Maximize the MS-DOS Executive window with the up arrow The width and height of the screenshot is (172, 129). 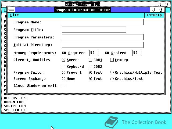[x=167, y=5]
